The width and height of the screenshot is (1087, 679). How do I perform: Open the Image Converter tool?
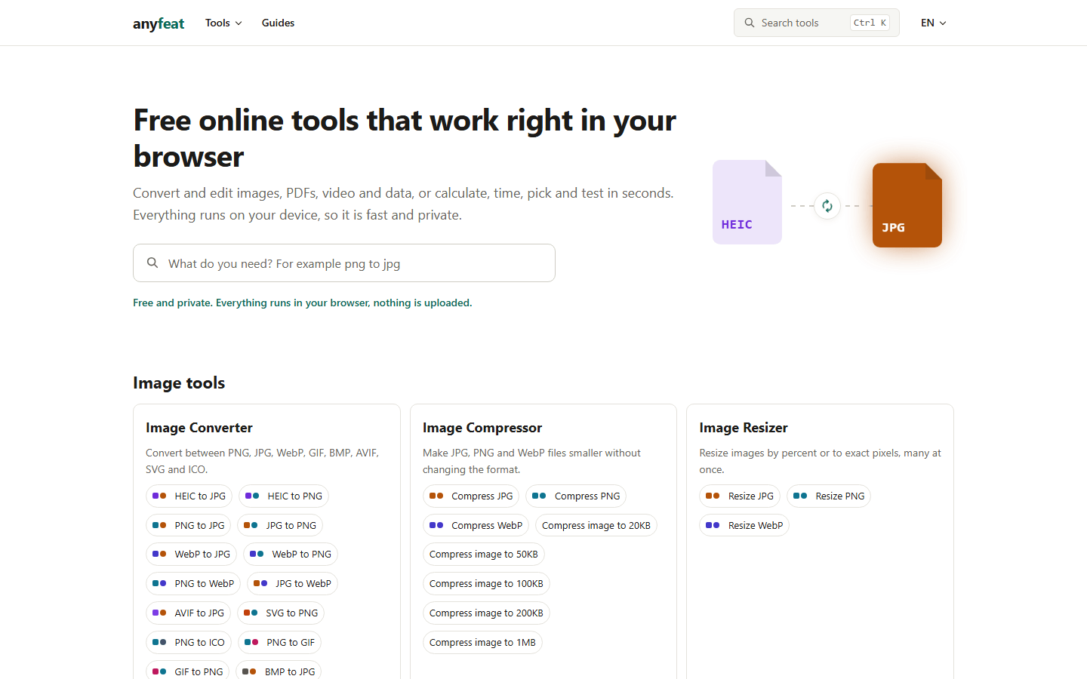[x=199, y=428]
